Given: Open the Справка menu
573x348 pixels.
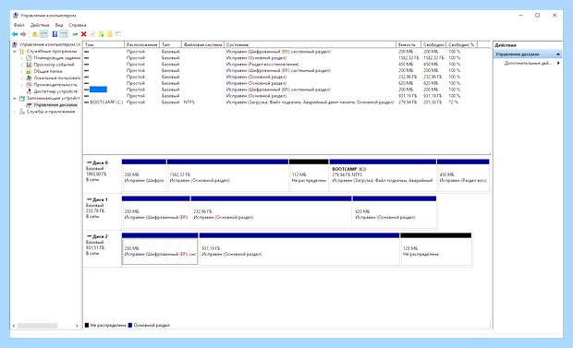Looking at the screenshot, I should (x=78, y=25).
